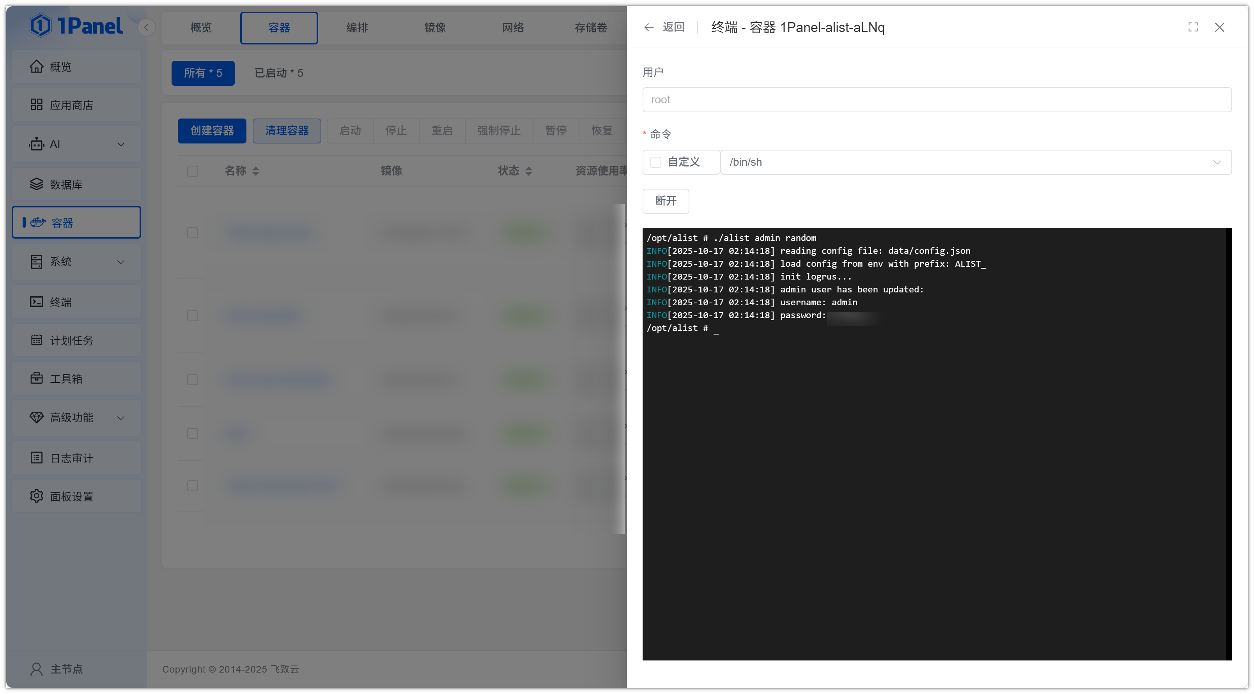Expand the 高级功能 advanced features menu

(x=121, y=418)
